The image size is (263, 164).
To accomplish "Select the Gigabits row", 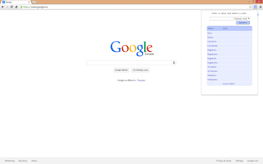I will coord(229,58).
